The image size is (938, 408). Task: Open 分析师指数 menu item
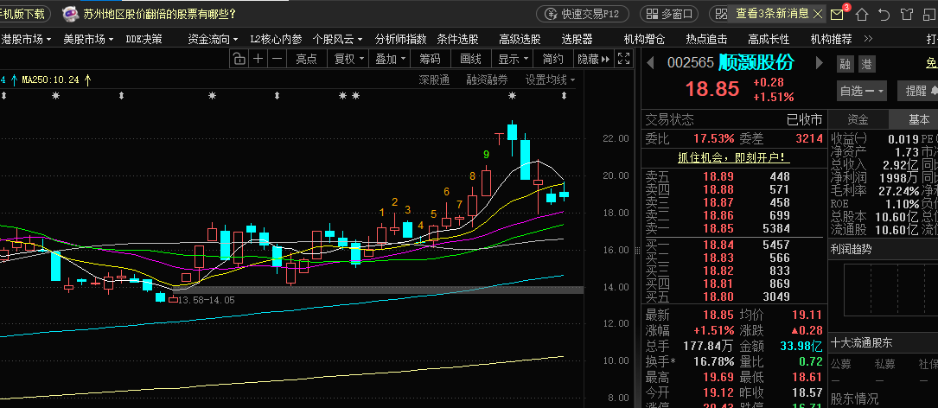(401, 40)
